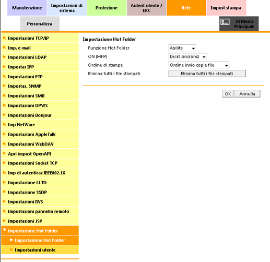Select Imp NetWare item
The image size is (270, 262).
pyautogui.click(x=40, y=125)
